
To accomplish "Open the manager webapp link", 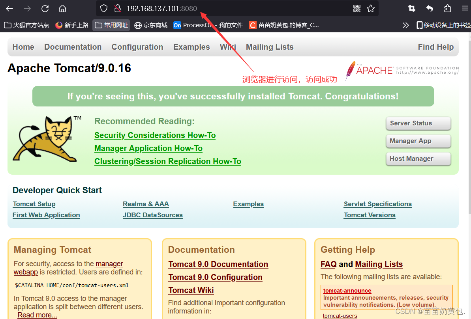I will 109,264.
